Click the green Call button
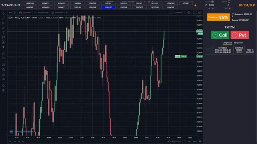 tap(220, 35)
